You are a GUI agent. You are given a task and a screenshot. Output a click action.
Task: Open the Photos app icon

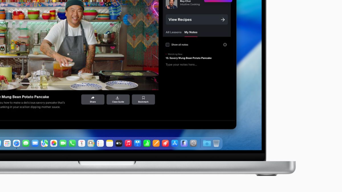[x=54, y=143]
